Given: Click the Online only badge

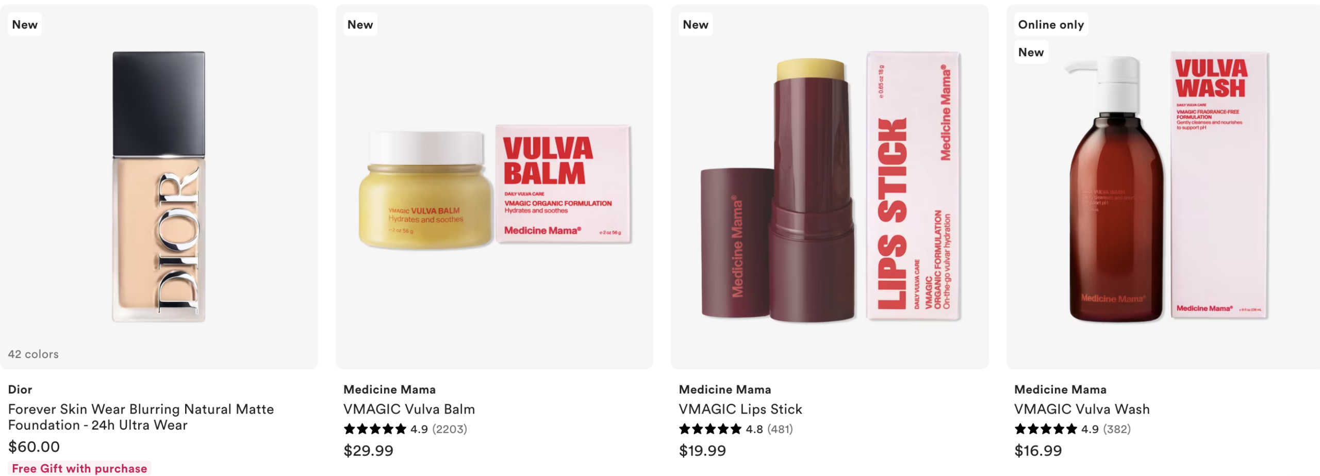Looking at the screenshot, I should click(1051, 24).
